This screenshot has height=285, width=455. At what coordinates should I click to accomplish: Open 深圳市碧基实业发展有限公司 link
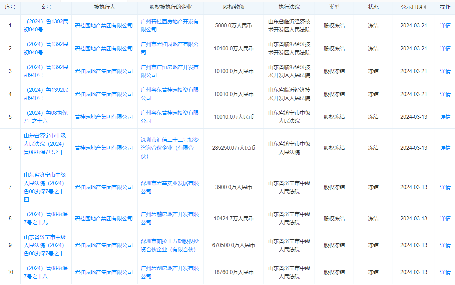tap(170, 187)
